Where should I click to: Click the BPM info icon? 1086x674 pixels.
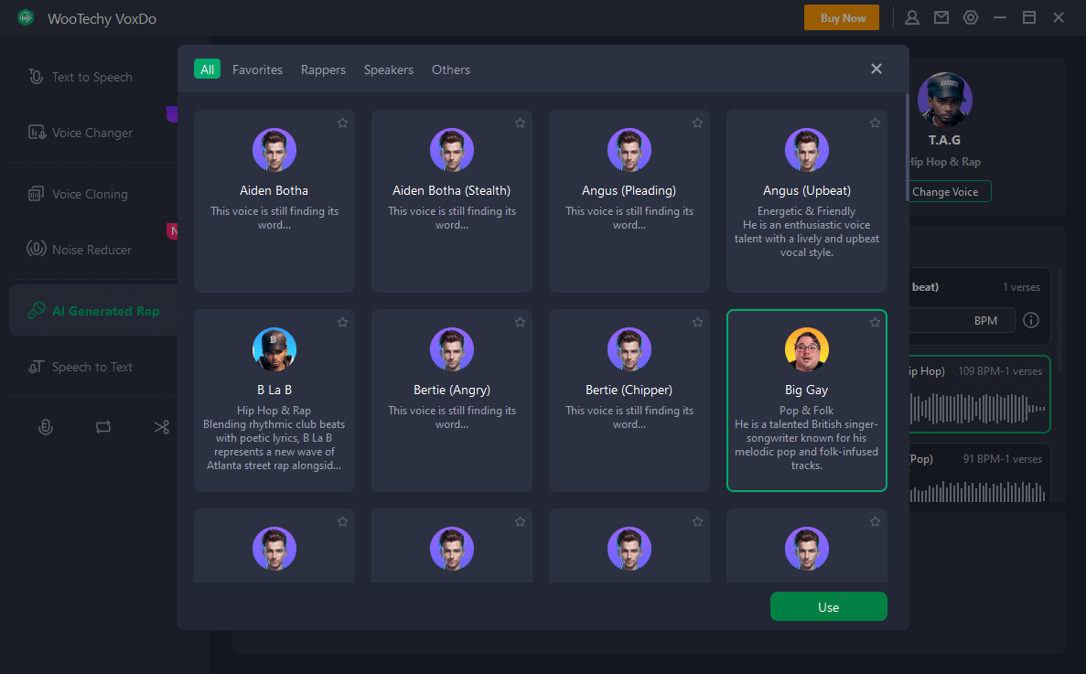pos(1031,320)
